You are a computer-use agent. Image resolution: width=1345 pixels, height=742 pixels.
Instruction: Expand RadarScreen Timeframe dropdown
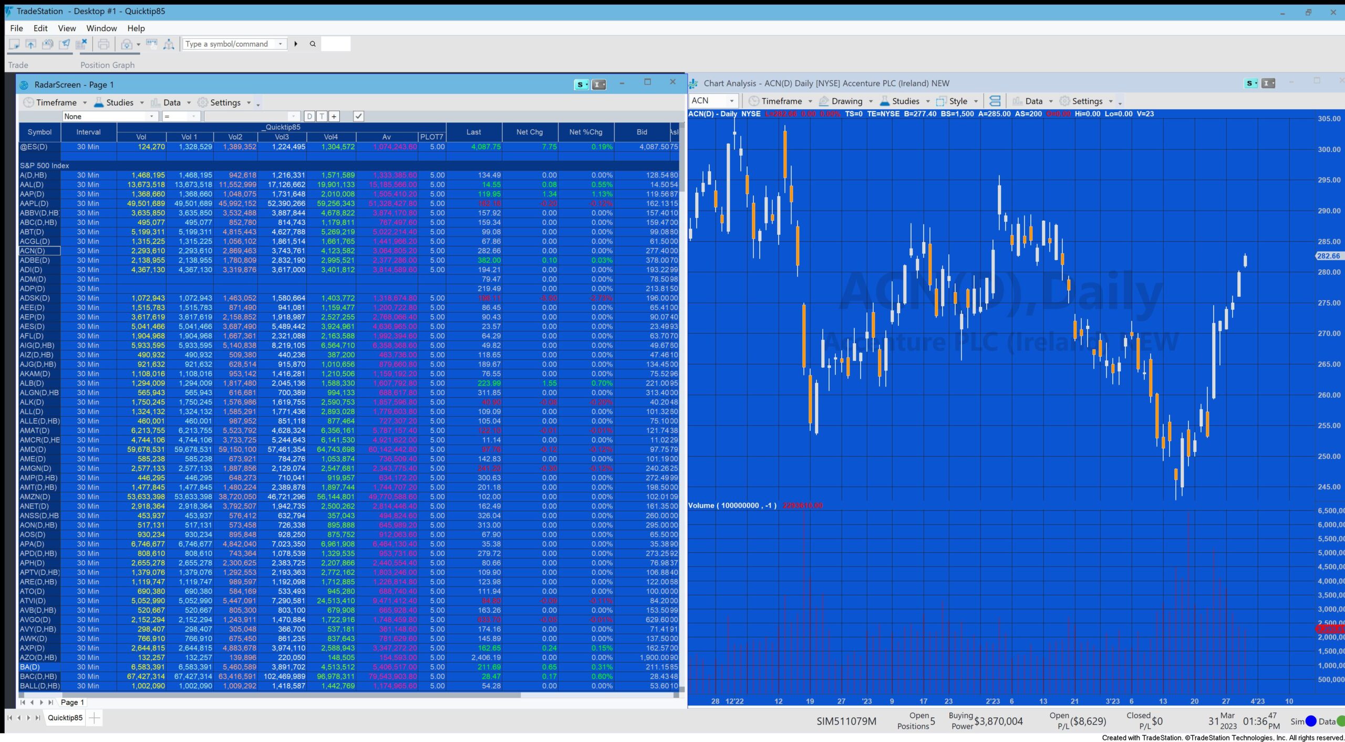[85, 102]
